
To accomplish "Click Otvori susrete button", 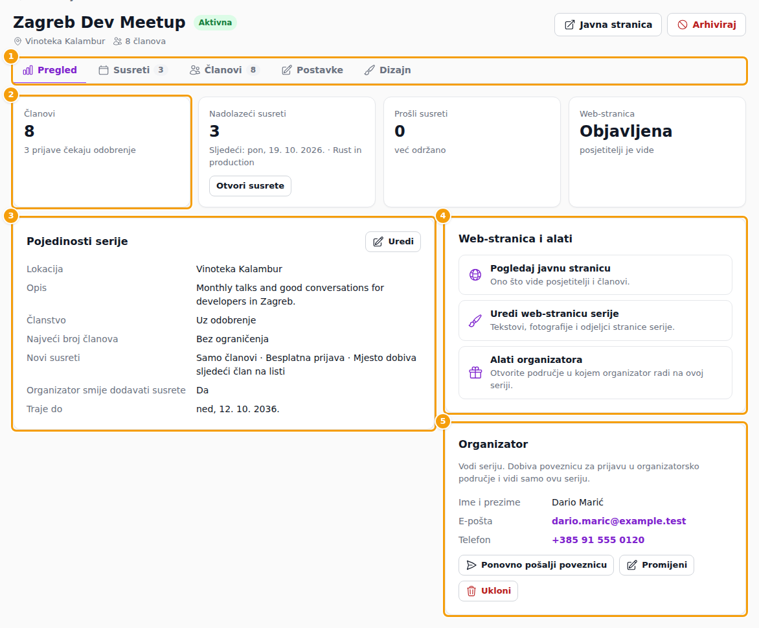I will pos(250,186).
